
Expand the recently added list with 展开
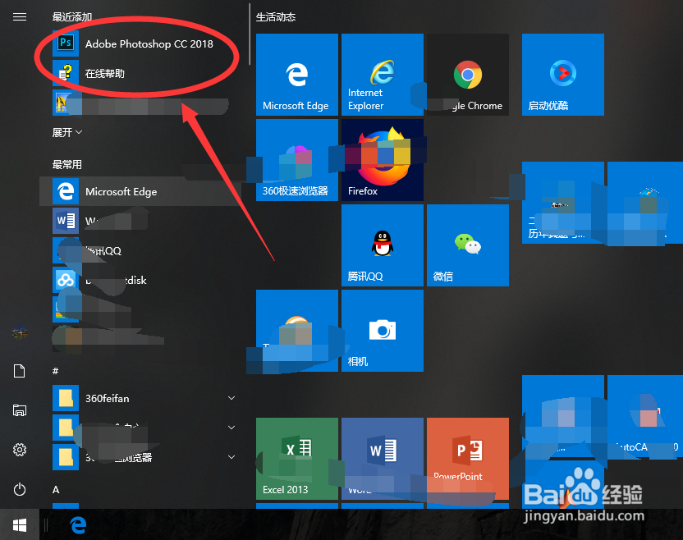(x=67, y=132)
